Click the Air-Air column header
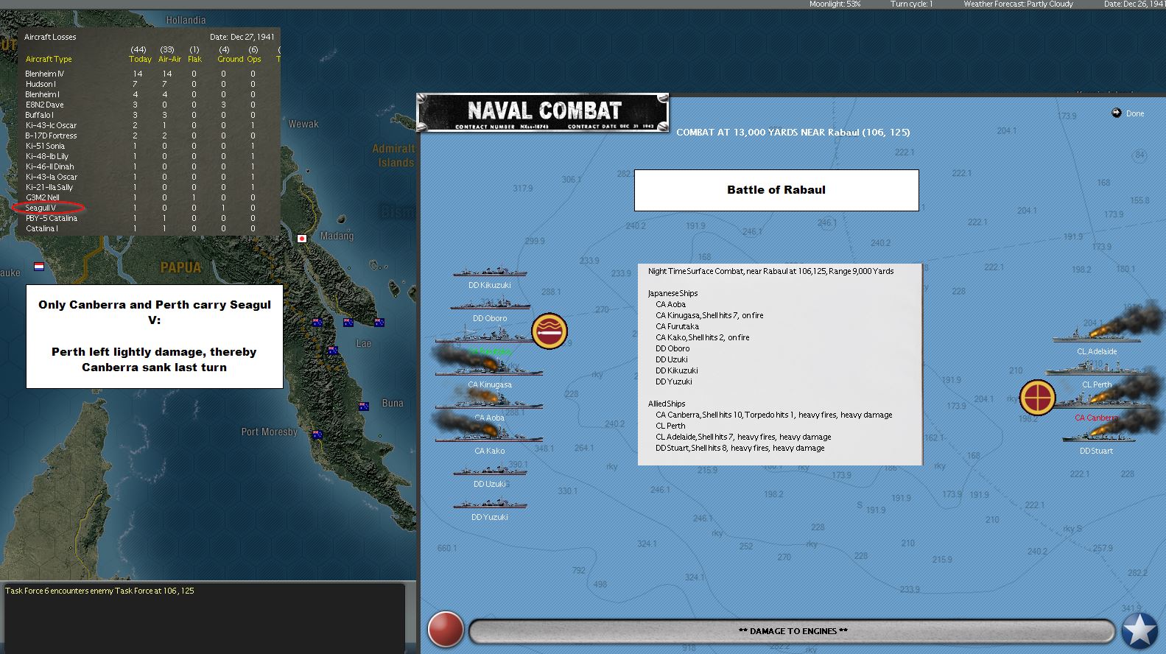The height and width of the screenshot is (654, 1166). [x=169, y=59]
